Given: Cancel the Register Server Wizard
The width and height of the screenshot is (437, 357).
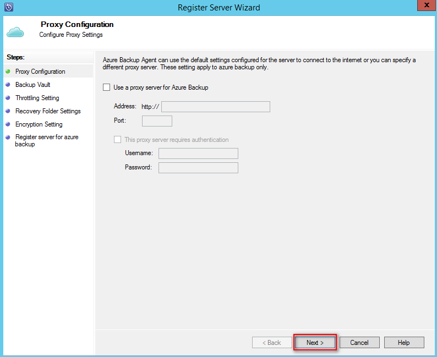Looking at the screenshot, I should click(359, 342).
